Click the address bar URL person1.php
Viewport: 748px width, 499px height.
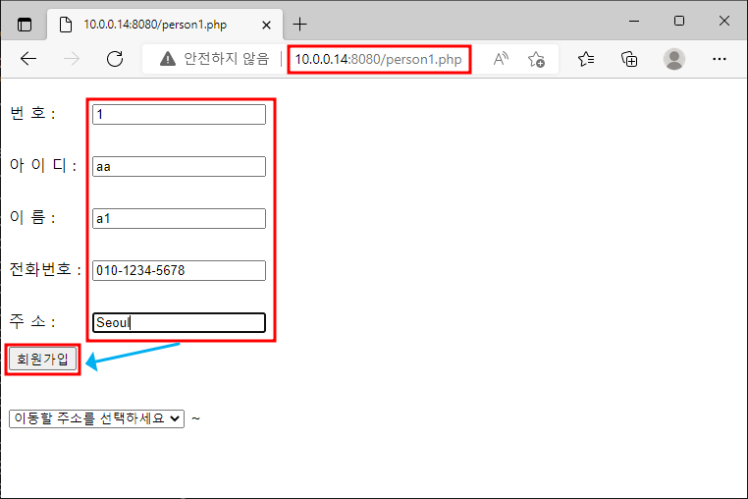(x=378, y=59)
